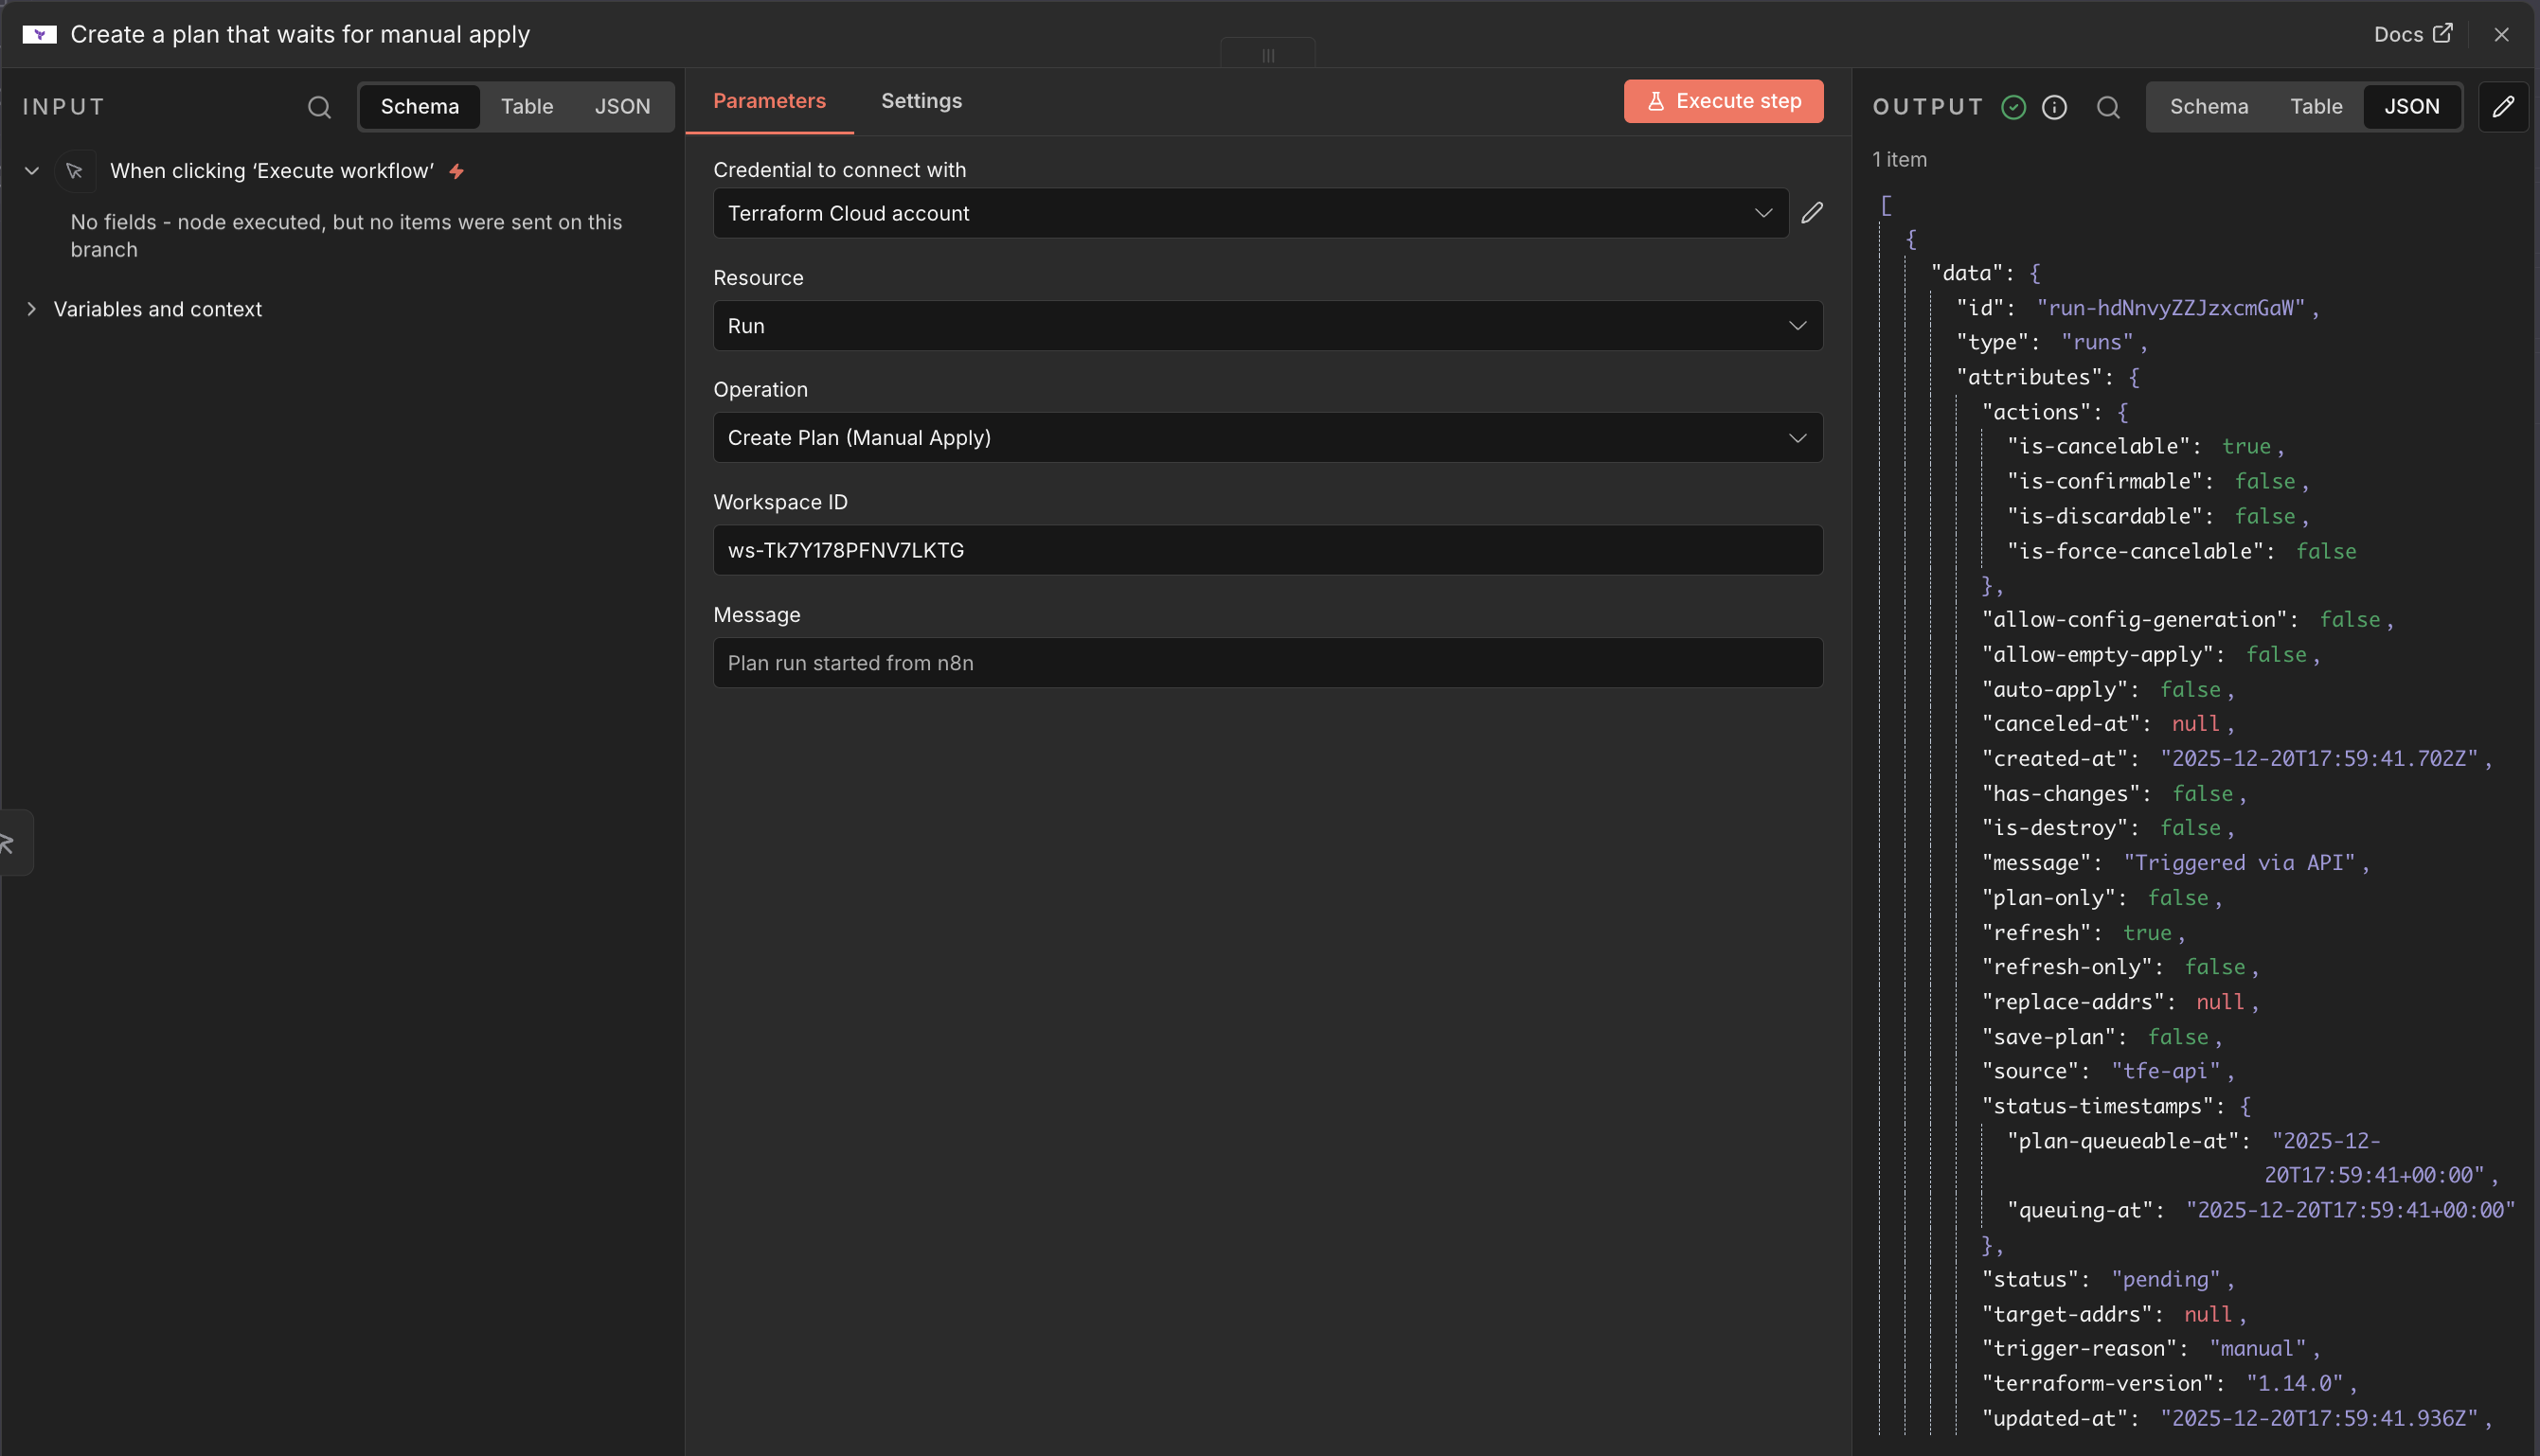Collapse the 'When clicking Execute workflow' node
The width and height of the screenshot is (2540, 1456).
(32, 171)
